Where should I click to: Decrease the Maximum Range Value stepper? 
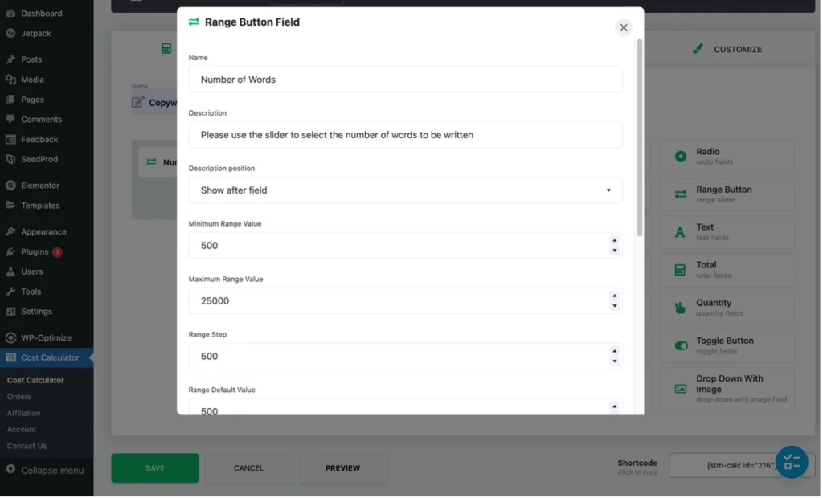coord(614,306)
